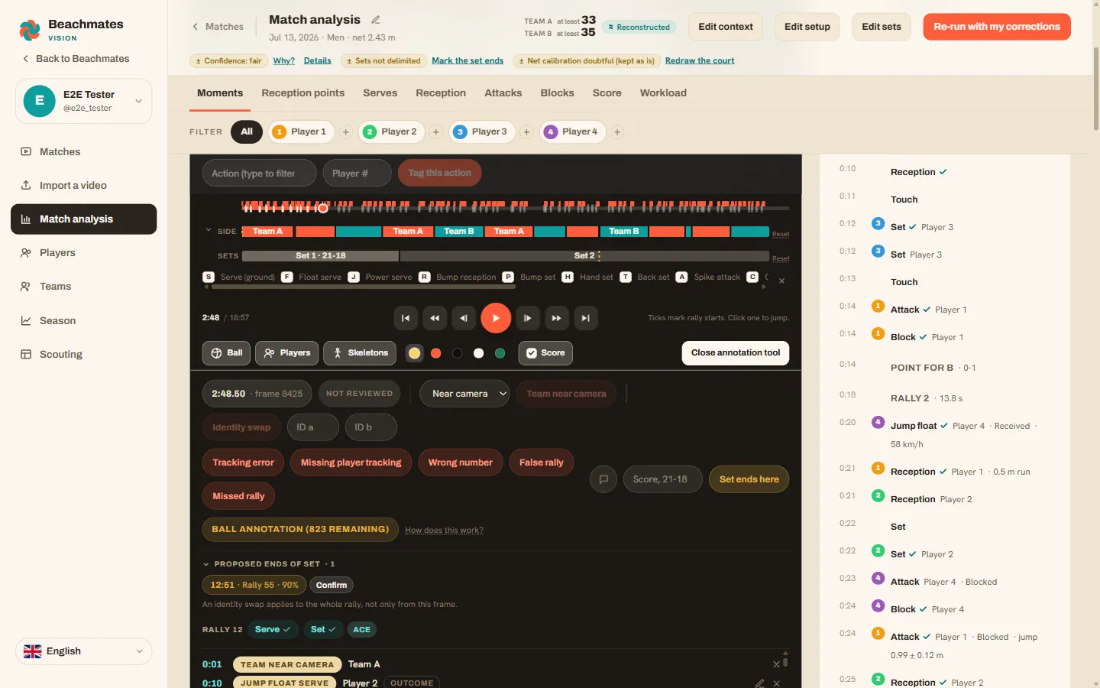Screen dimensions: 1100x688
Task: Click the pencil icon beside Match analysis title
Action: coord(376,20)
